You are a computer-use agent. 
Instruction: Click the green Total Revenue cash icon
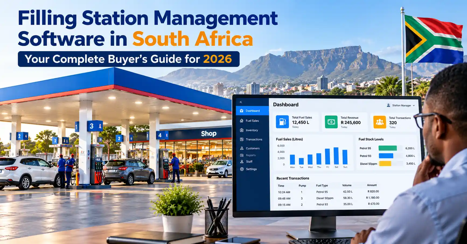click(331, 122)
